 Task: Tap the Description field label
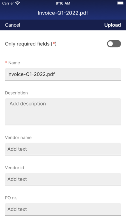(16, 93)
